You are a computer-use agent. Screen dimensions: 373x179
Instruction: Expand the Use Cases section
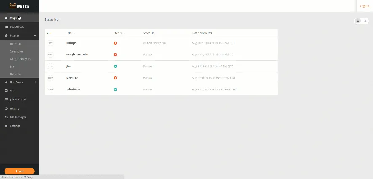pyautogui.click(x=35, y=82)
